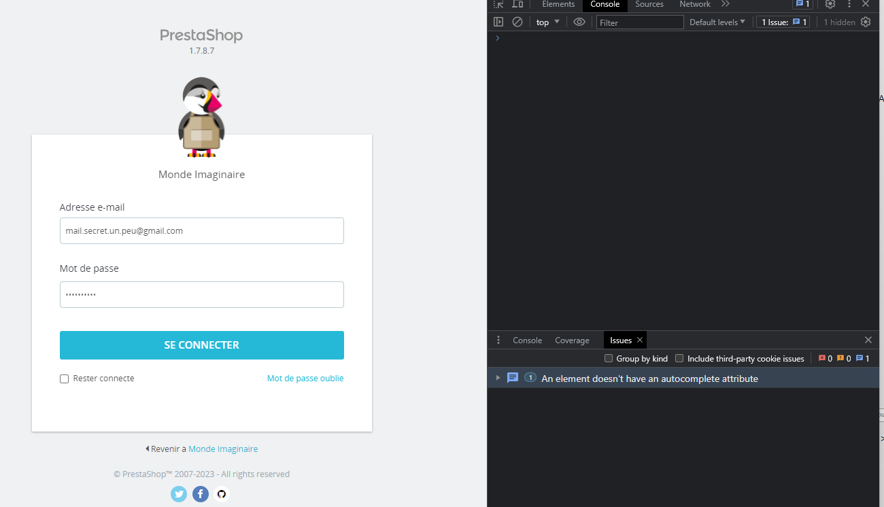
Task: Open the PrestaShop Twitter icon
Action: [x=179, y=494]
